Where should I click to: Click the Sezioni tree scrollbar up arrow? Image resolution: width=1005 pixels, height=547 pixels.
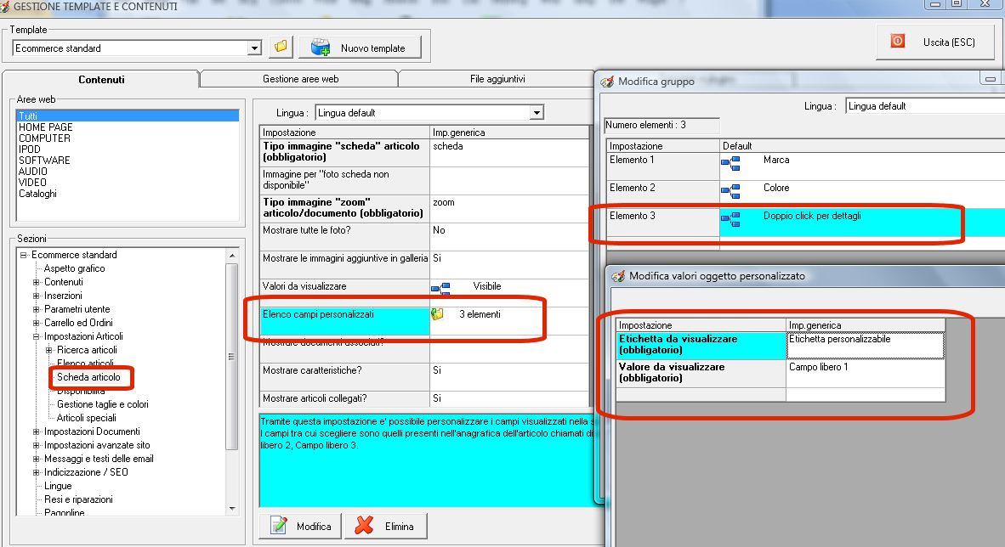tap(232, 255)
